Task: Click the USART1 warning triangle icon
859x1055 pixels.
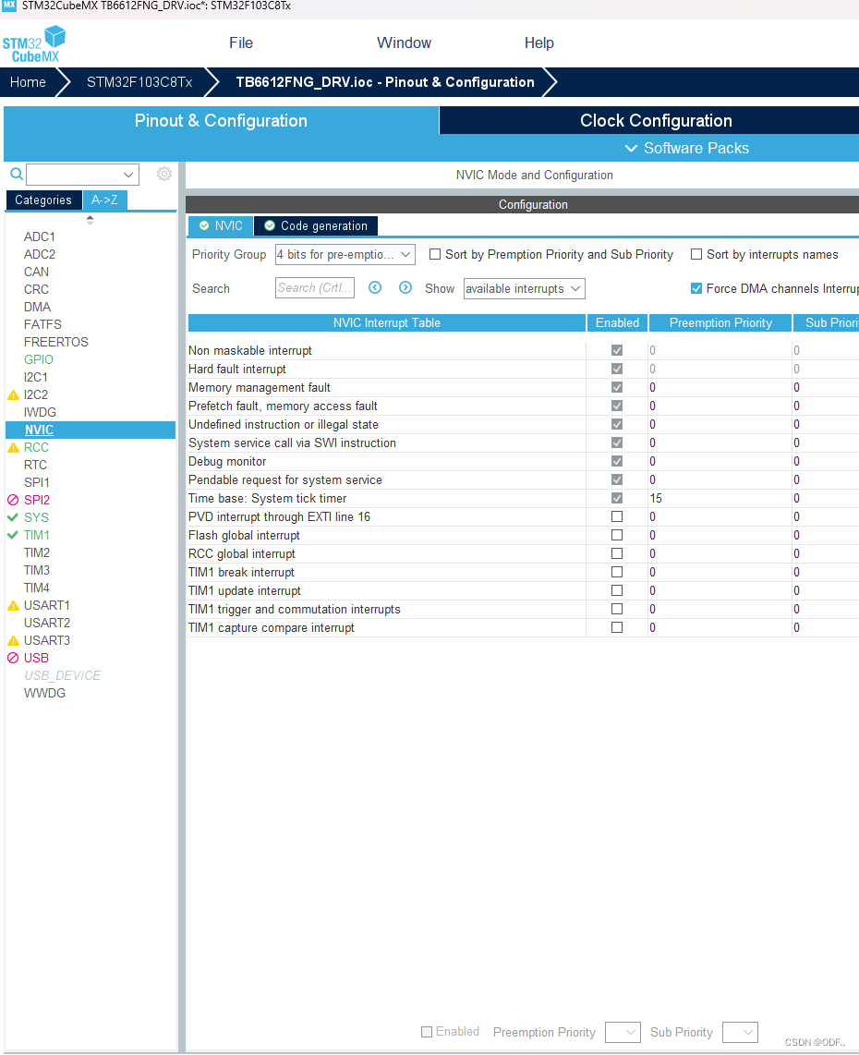Action: [x=13, y=605]
